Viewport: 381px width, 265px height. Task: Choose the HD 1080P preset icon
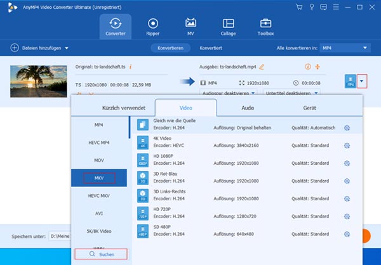tap(143, 160)
